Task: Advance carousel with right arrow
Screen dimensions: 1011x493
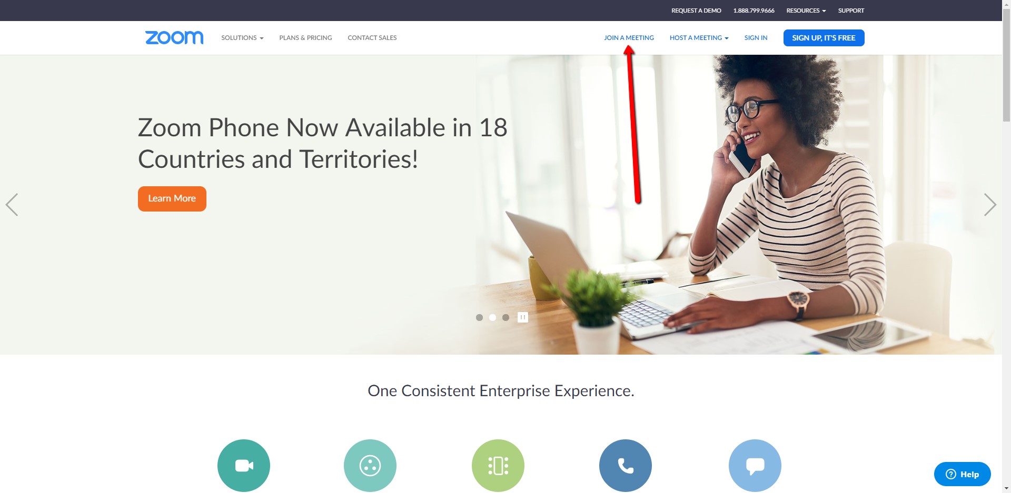Action: (990, 205)
